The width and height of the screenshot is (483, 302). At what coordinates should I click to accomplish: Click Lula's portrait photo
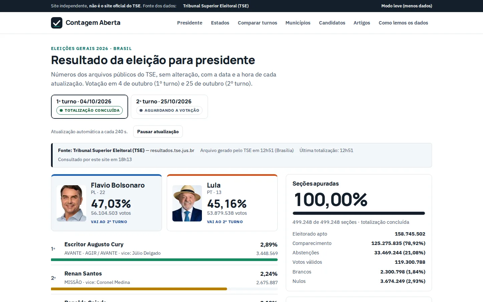tap(187, 203)
